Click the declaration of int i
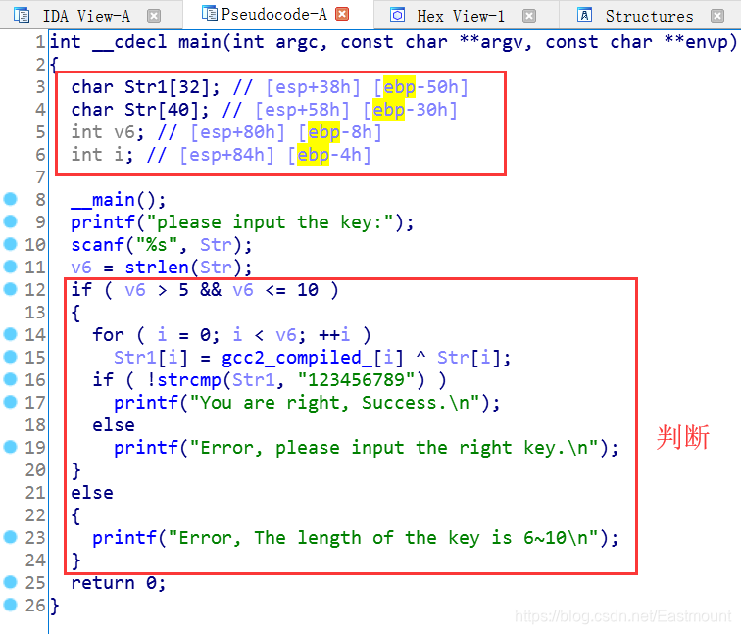The height and width of the screenshot is (634, 741). (102, 155)
